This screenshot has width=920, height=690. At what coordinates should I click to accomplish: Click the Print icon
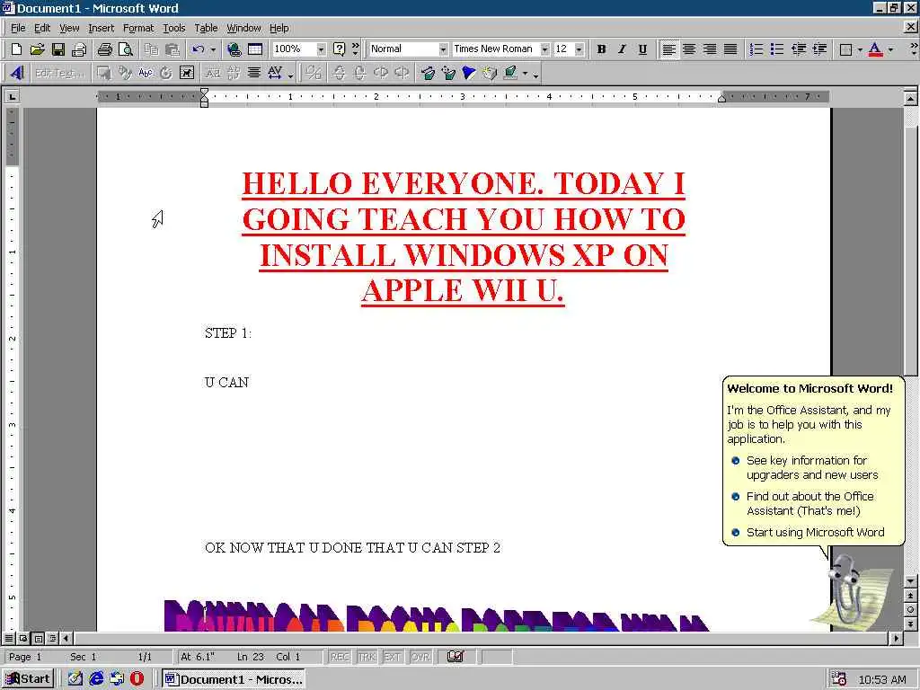click(x=104, y=49)
